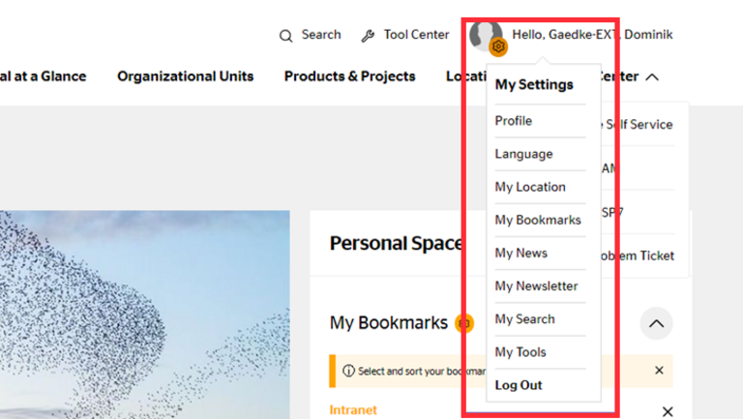Choose My Location in settings menu

click(530, 187)
